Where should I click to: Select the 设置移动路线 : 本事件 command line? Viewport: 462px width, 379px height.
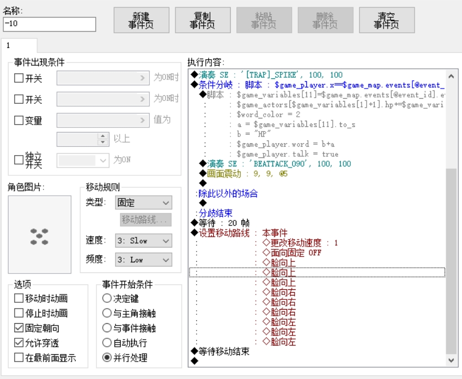coord(317,233)
